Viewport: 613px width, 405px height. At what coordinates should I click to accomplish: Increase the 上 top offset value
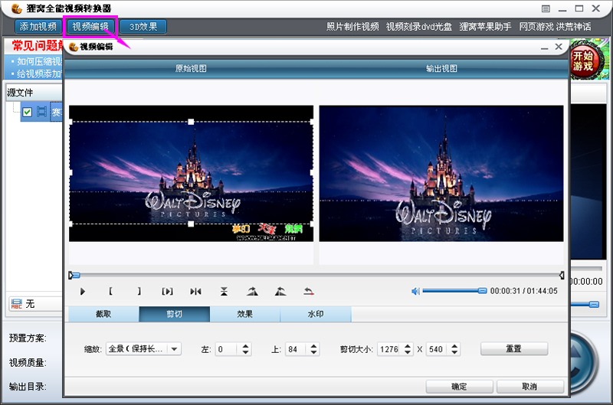pyautogui.click(x=314, y=346)
